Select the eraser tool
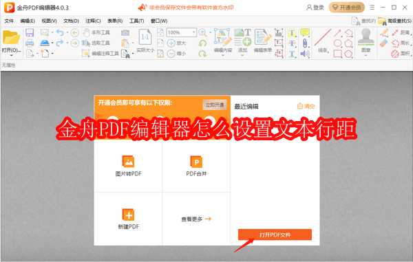Screen dimensions: 413x262 click(x=384, y=43)
